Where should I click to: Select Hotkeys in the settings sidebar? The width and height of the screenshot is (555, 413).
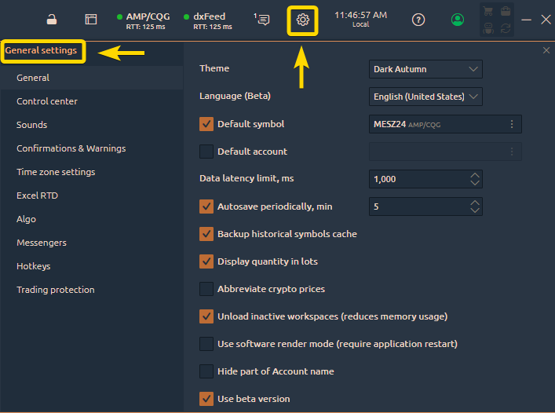33,266
